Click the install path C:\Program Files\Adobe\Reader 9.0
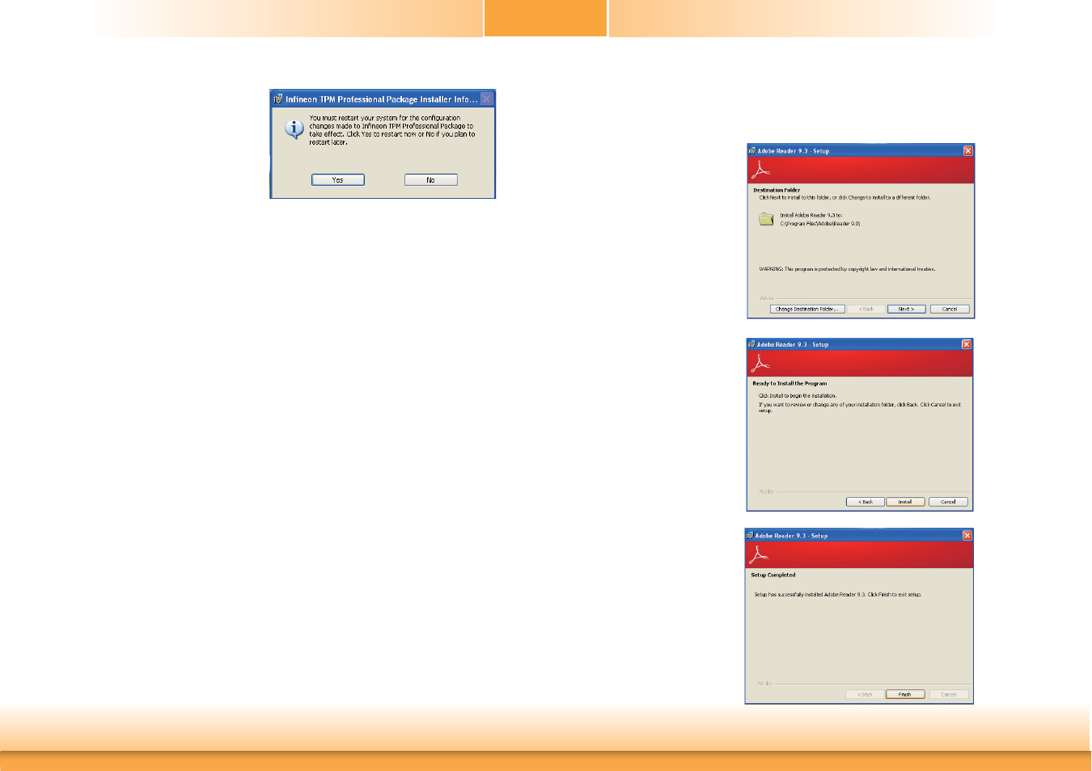The image size is (1092, 771). (x=820, y=224)
